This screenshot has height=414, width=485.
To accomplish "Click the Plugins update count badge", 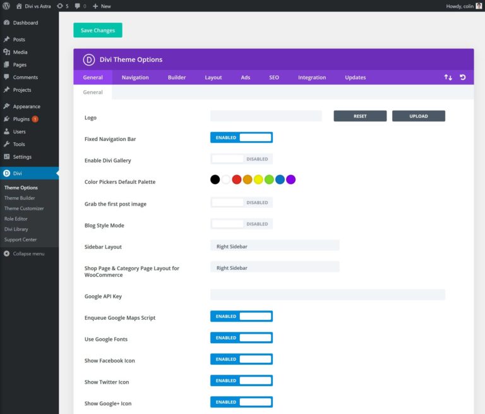I will coord(35,119).
